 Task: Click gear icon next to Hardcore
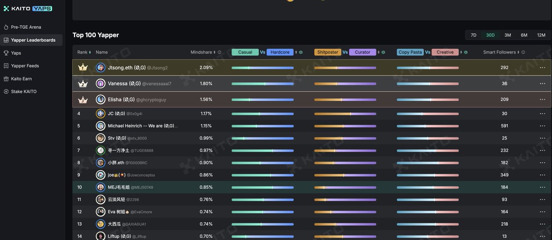click(300, 52)
